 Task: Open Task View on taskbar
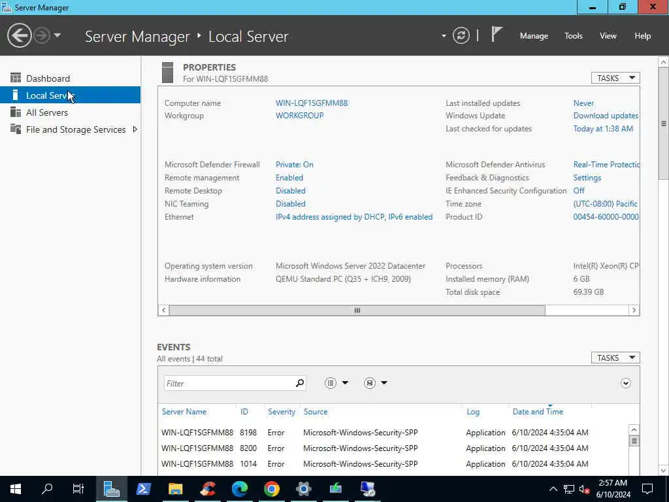[78, 489]
